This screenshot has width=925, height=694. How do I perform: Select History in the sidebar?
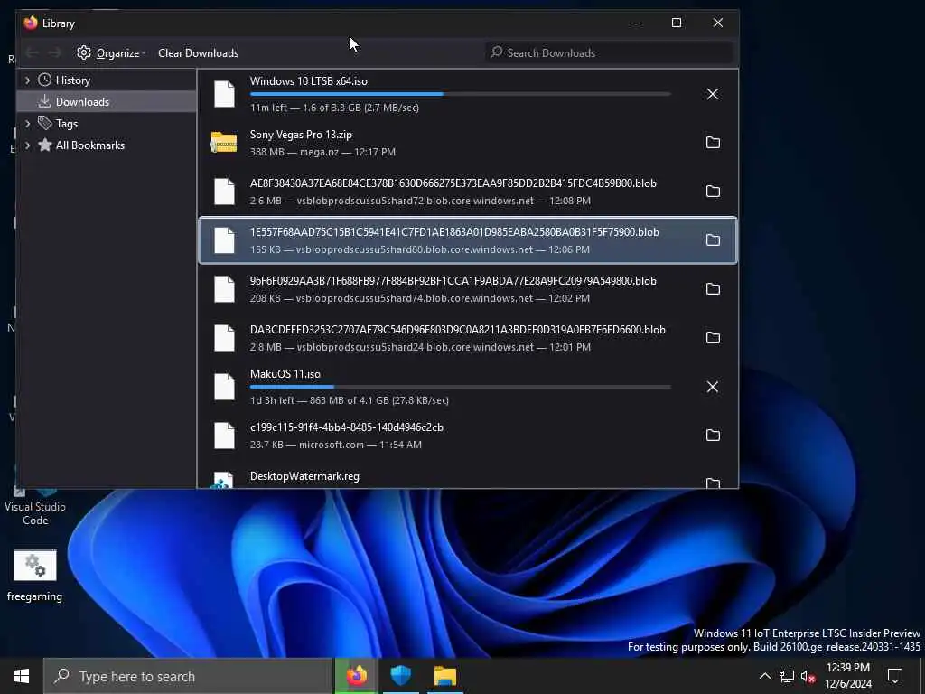coord(107,80)
